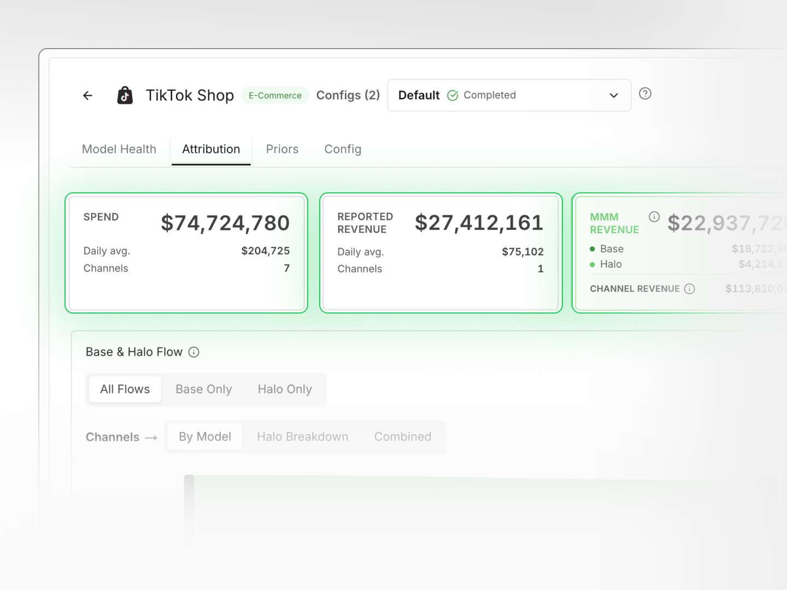Click the Spend daily average $204,725

click(x=266, y=251)
